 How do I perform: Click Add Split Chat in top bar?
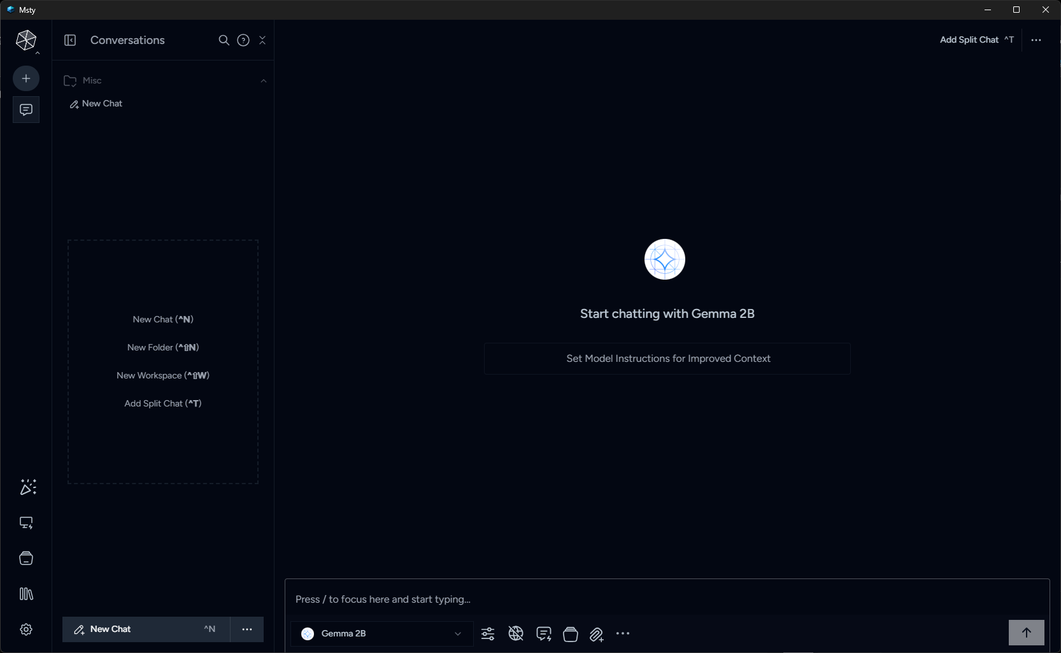point(977,40)
